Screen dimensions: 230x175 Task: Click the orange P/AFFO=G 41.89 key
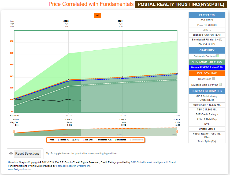207,73
